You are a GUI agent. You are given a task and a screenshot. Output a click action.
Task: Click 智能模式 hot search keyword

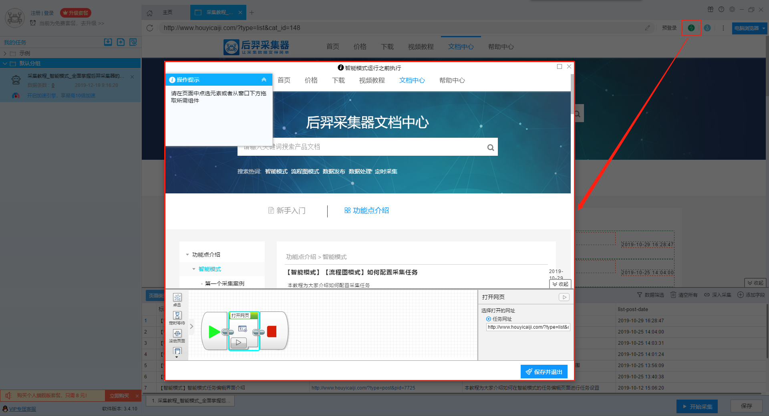click(x=276, y=171)
